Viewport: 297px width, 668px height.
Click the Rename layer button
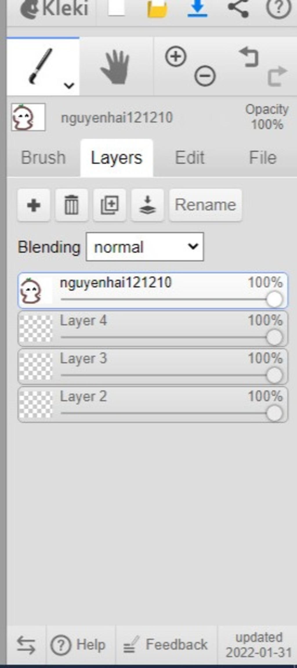point(205,205)
